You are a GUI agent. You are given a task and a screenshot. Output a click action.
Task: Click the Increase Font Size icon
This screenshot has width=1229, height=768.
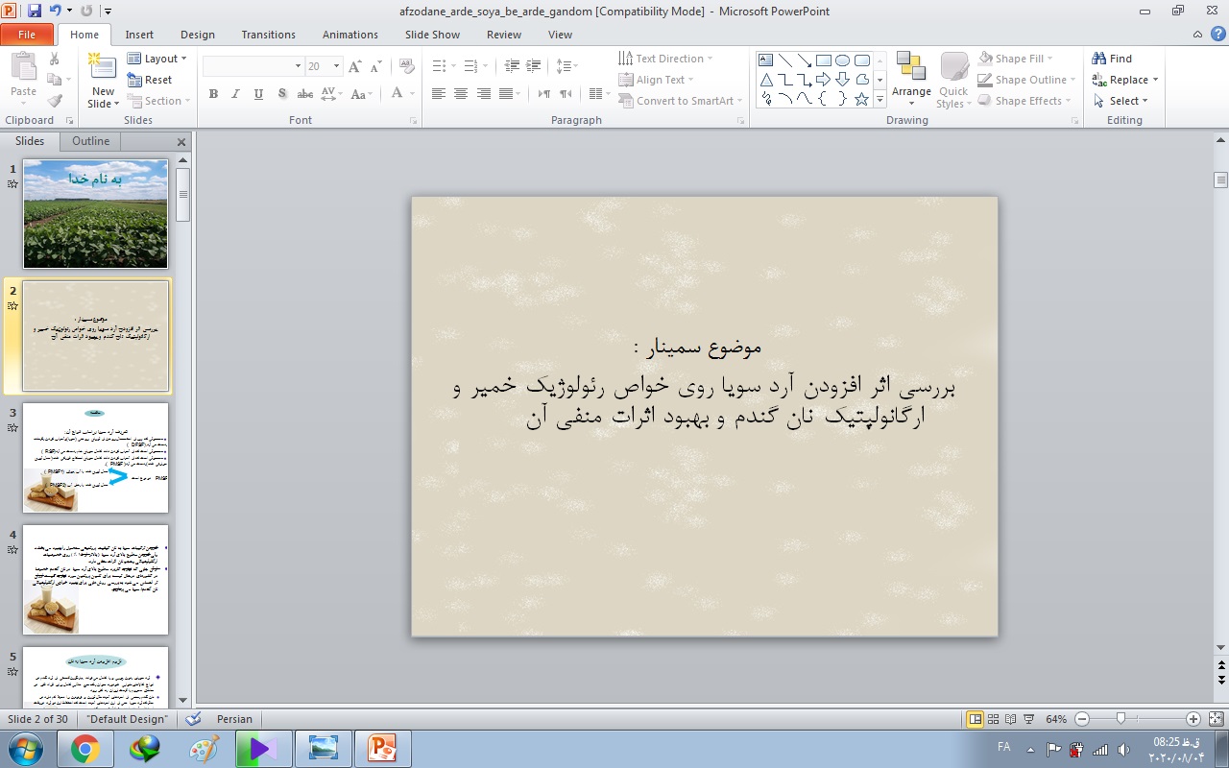coord(355,66)
